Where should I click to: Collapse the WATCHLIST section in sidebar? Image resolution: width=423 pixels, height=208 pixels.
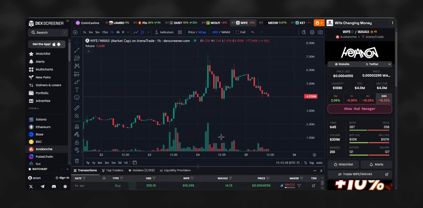click(x=67, y=169)
